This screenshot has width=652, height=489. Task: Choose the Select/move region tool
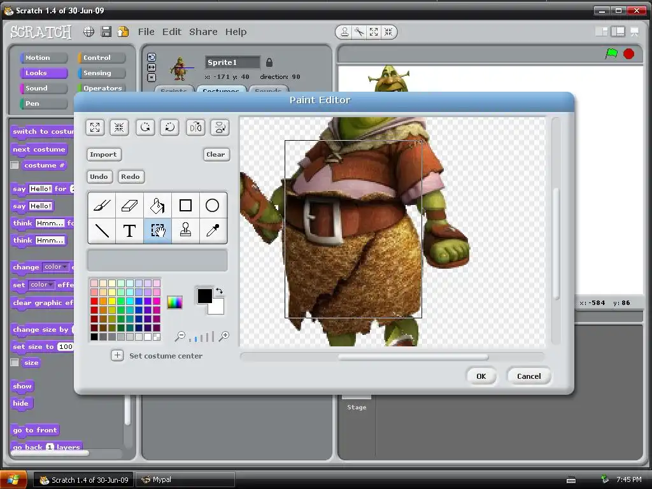point(158,230)
